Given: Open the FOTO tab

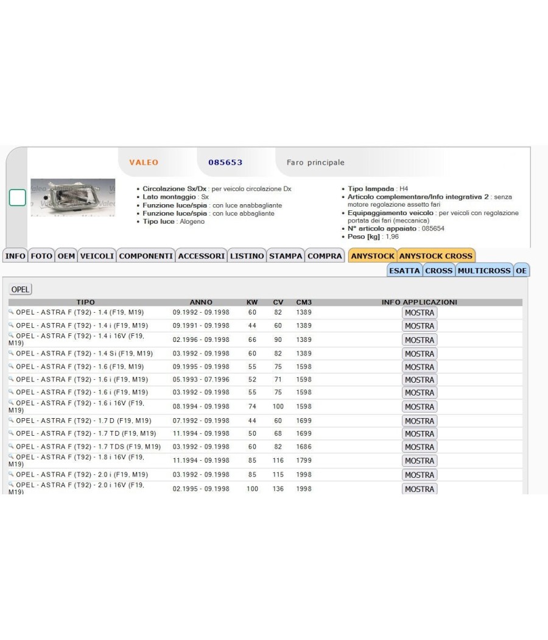Looking at the screenshot, I should pos(41,256).
